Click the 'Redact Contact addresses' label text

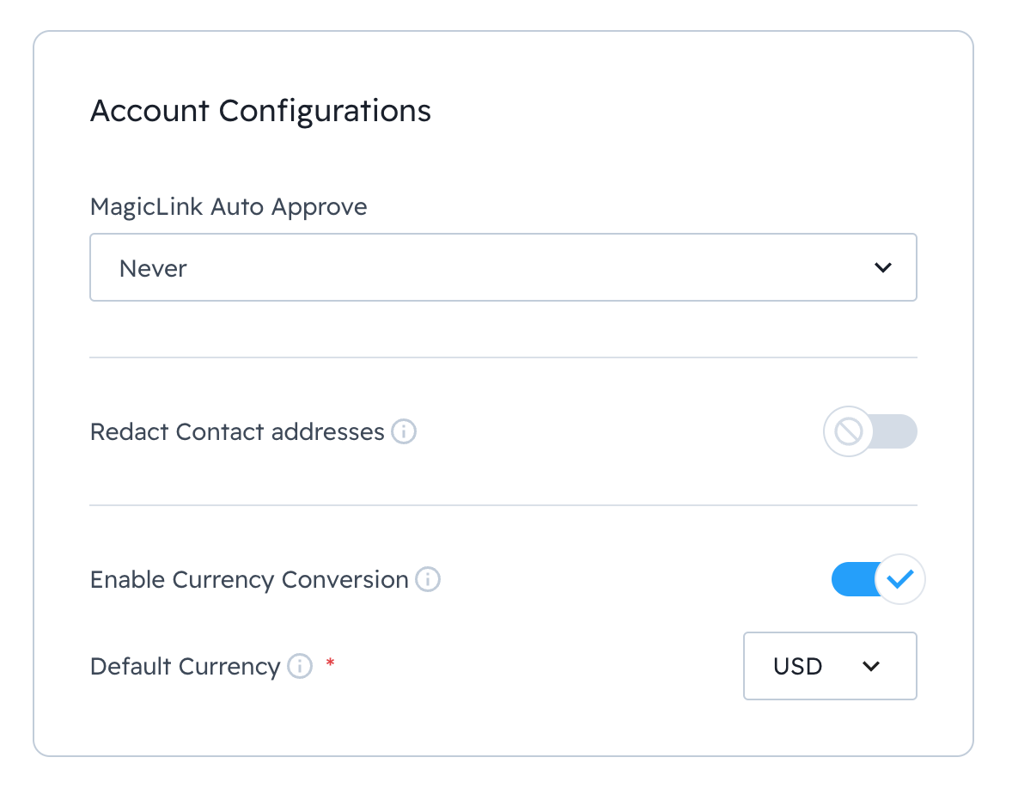click(x=237, y=431)
